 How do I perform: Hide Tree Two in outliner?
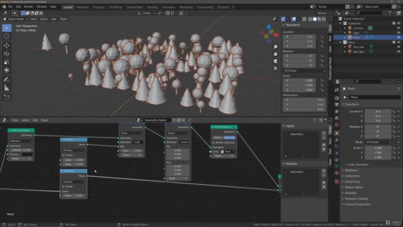[x=399, y=52]
